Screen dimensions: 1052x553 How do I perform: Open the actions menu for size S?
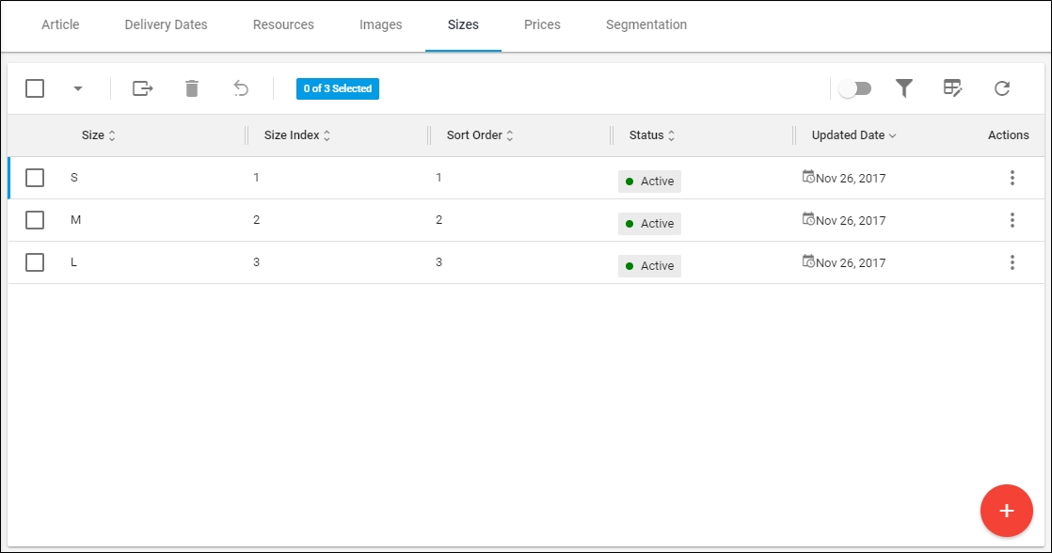(1012, 178)
